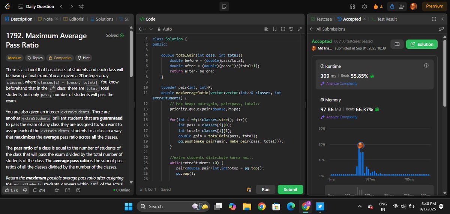Viewport: 450px width, 214px height.
Task: Click the Medium difficulty tag
Action: 15,58
